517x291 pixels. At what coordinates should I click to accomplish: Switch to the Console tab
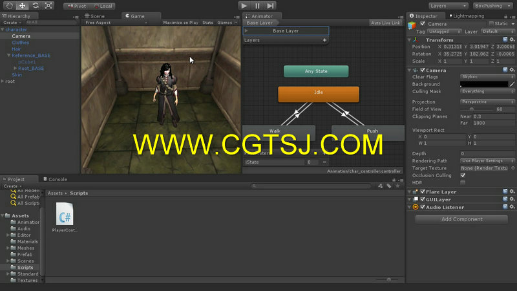(x=55, y=179)
